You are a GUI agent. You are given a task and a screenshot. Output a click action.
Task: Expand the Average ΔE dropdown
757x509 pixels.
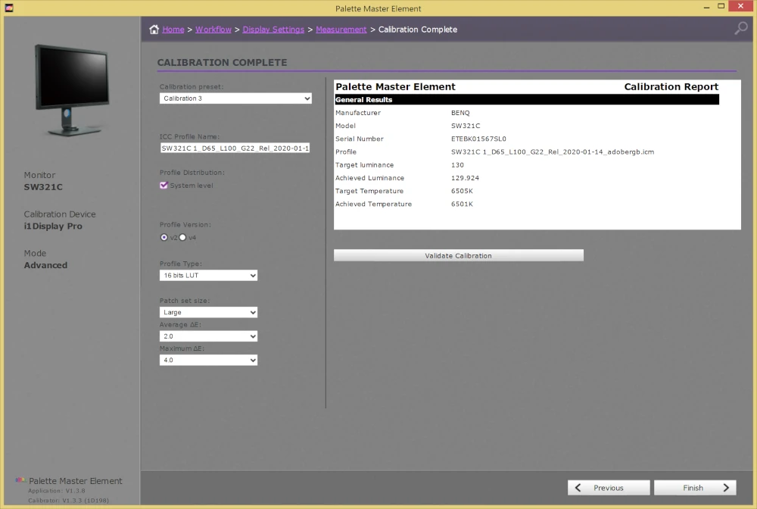click(208, 336)
